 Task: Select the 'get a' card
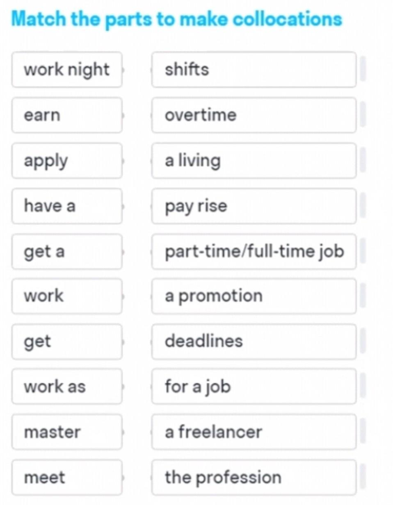click(x=67, y=251)
